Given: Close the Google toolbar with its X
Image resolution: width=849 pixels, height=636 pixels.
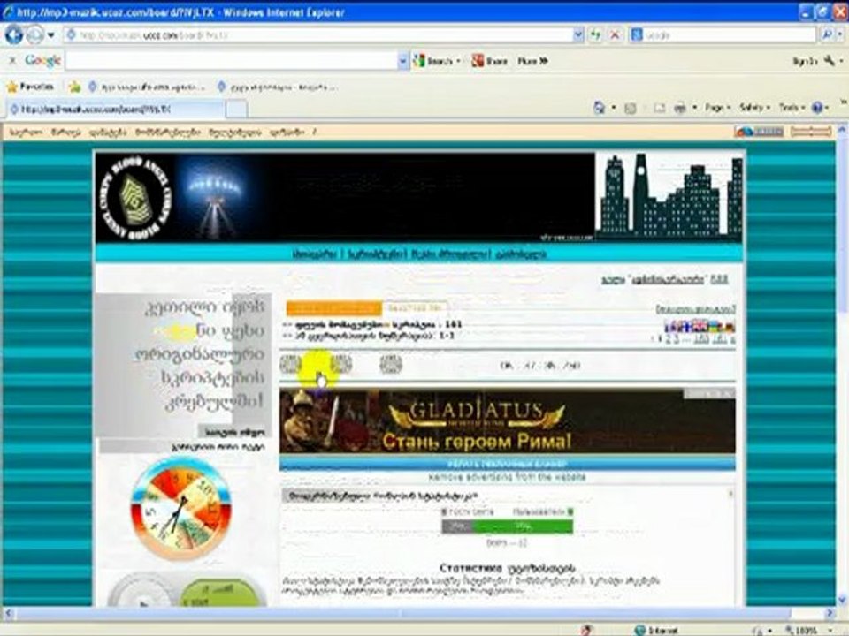Looking at the screenshot, I should click(x=12, y=61).
